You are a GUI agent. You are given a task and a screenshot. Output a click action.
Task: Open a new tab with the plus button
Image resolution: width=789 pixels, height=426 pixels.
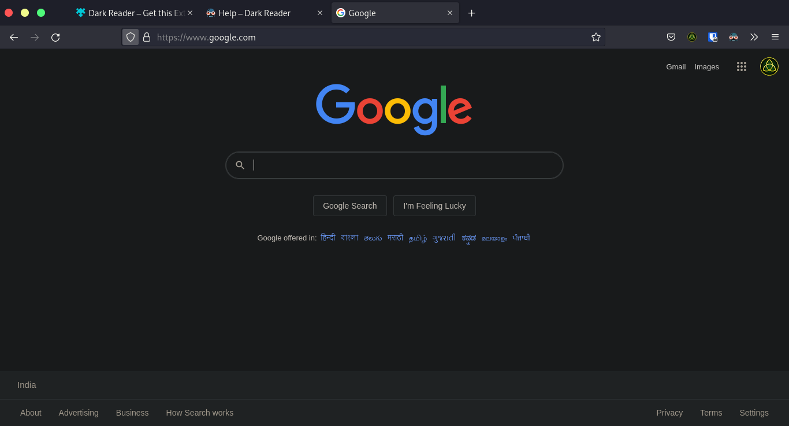(x=471, y=12)
